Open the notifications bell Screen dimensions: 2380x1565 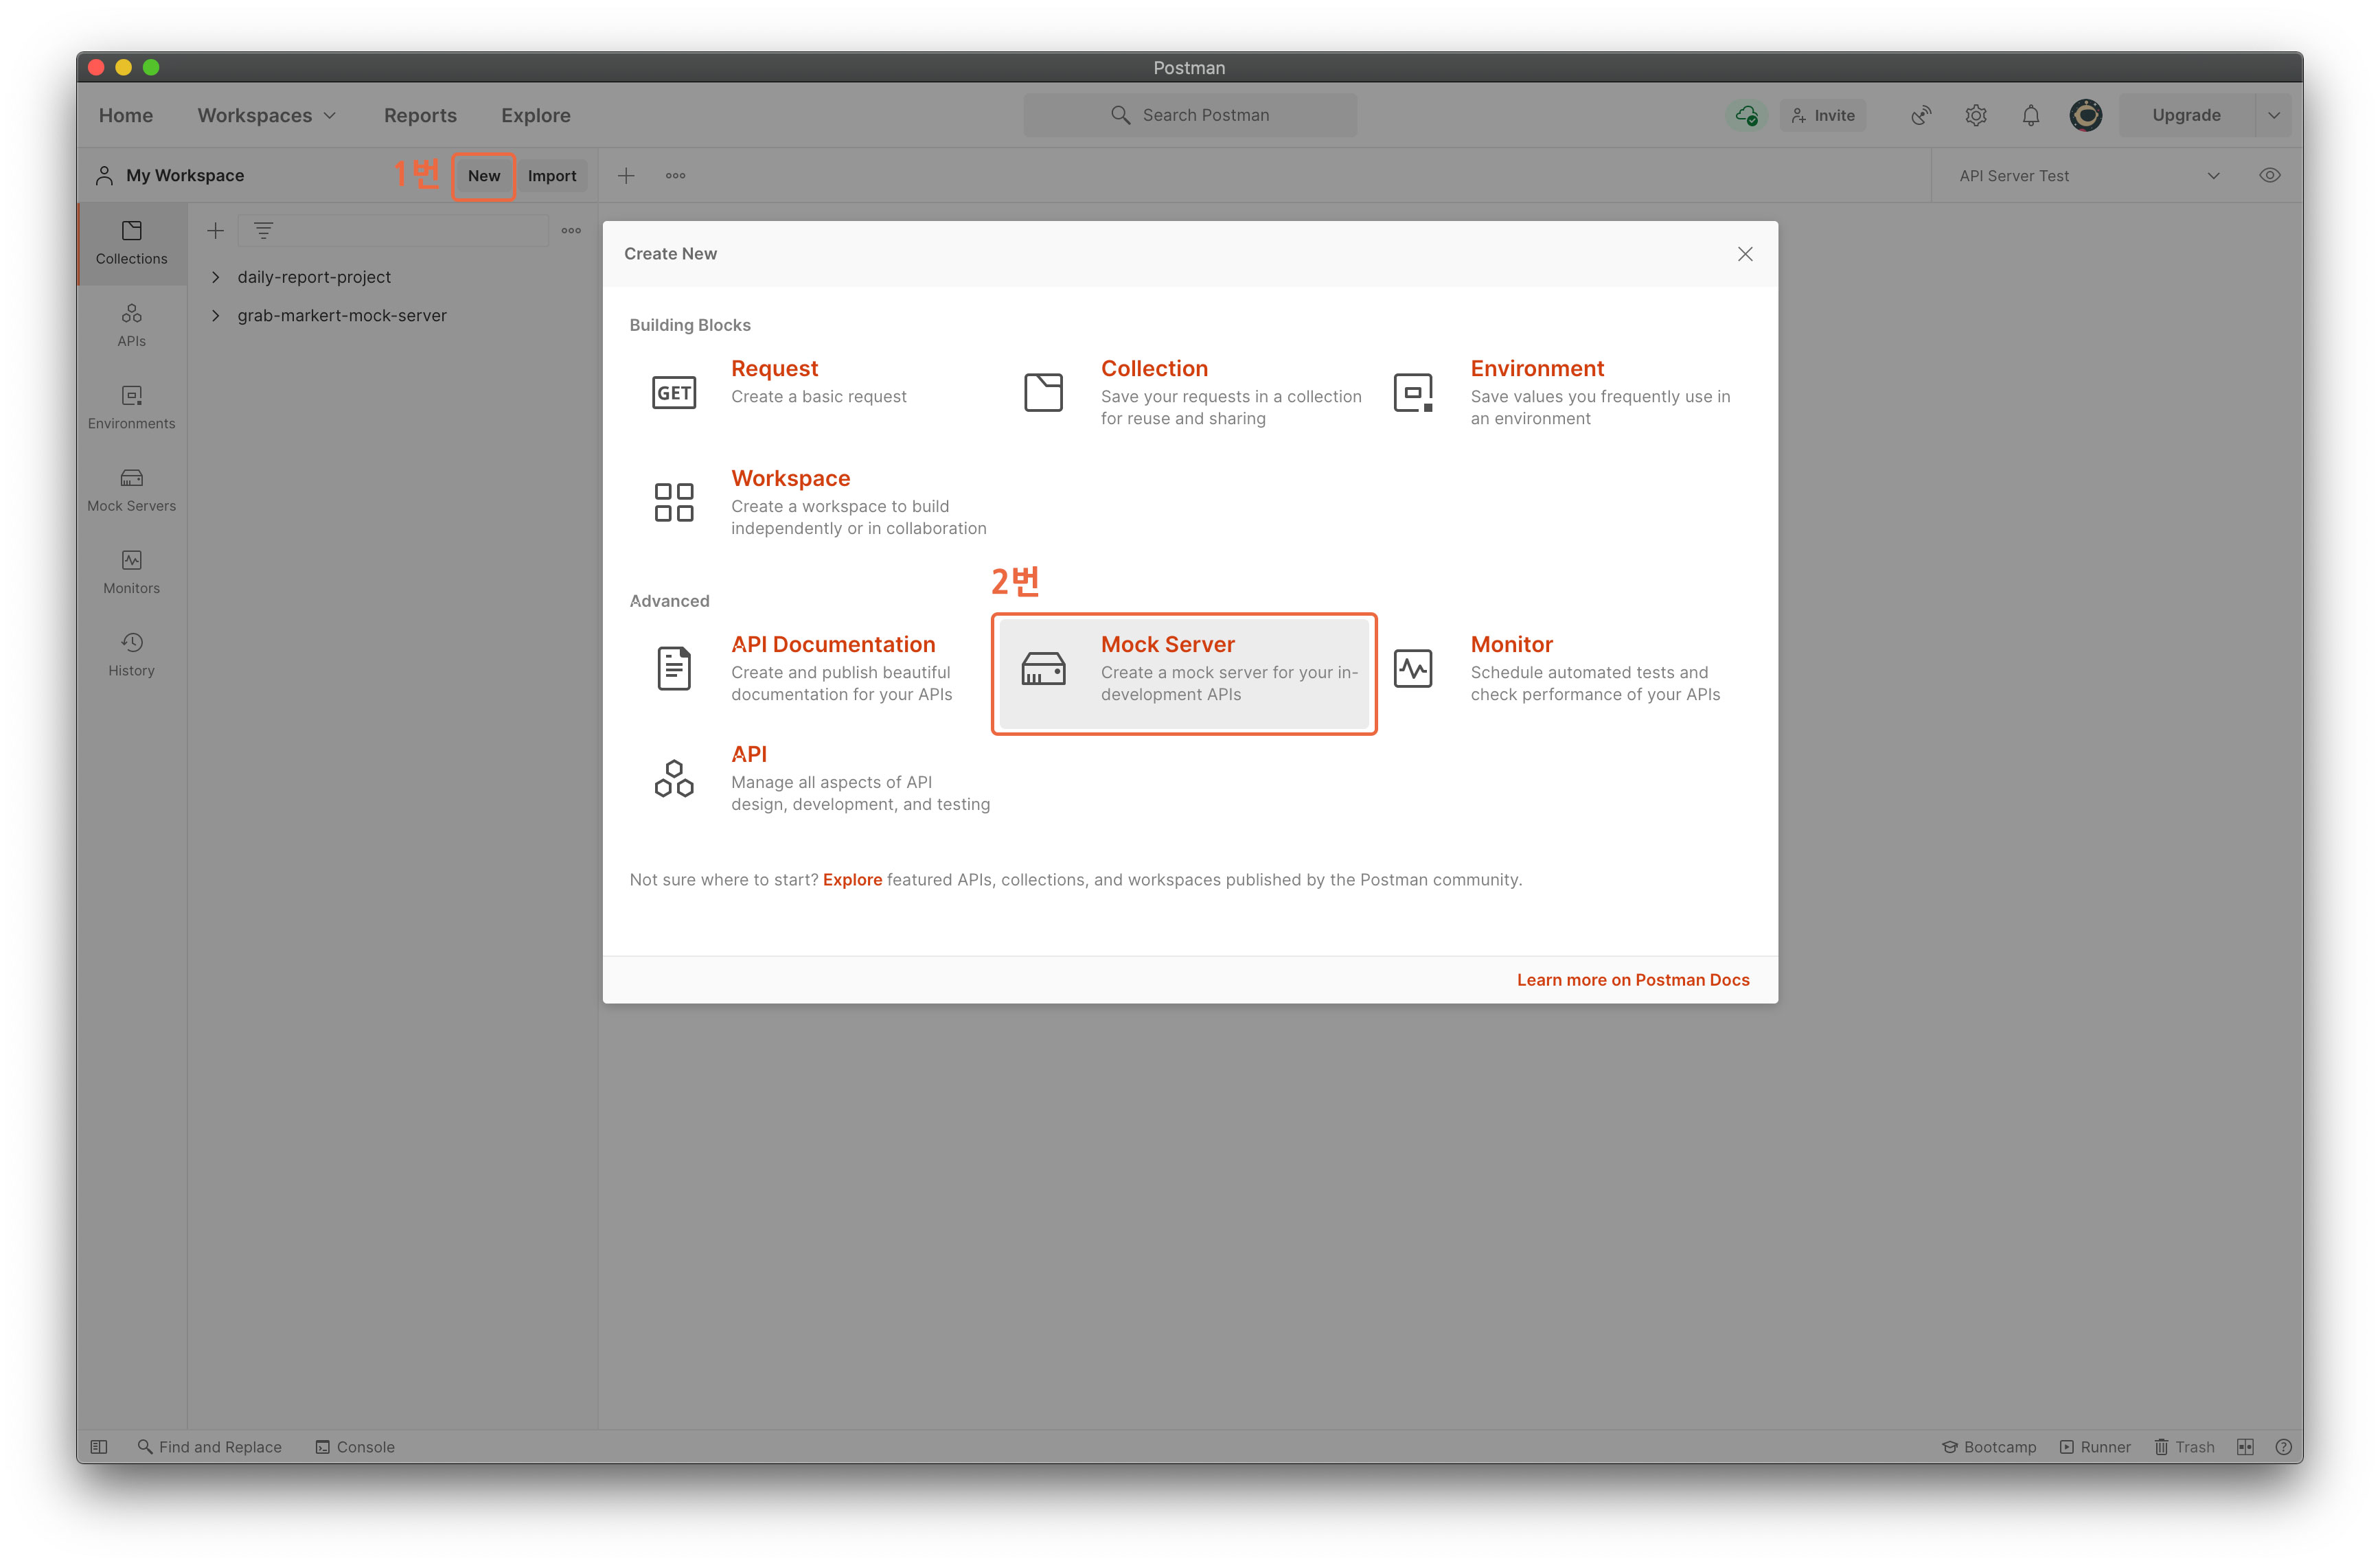(2030, 115)
